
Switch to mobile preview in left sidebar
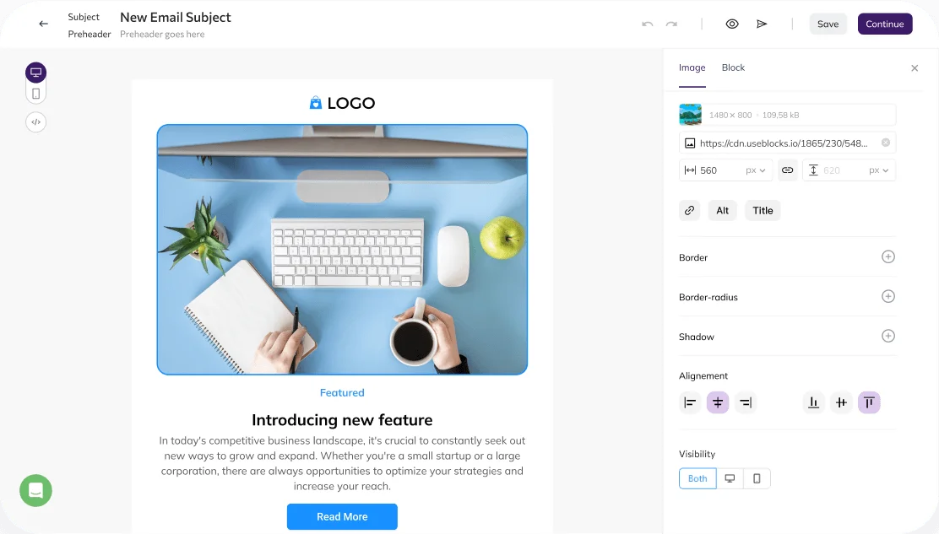pyautogui.click(x=36, y=94)
